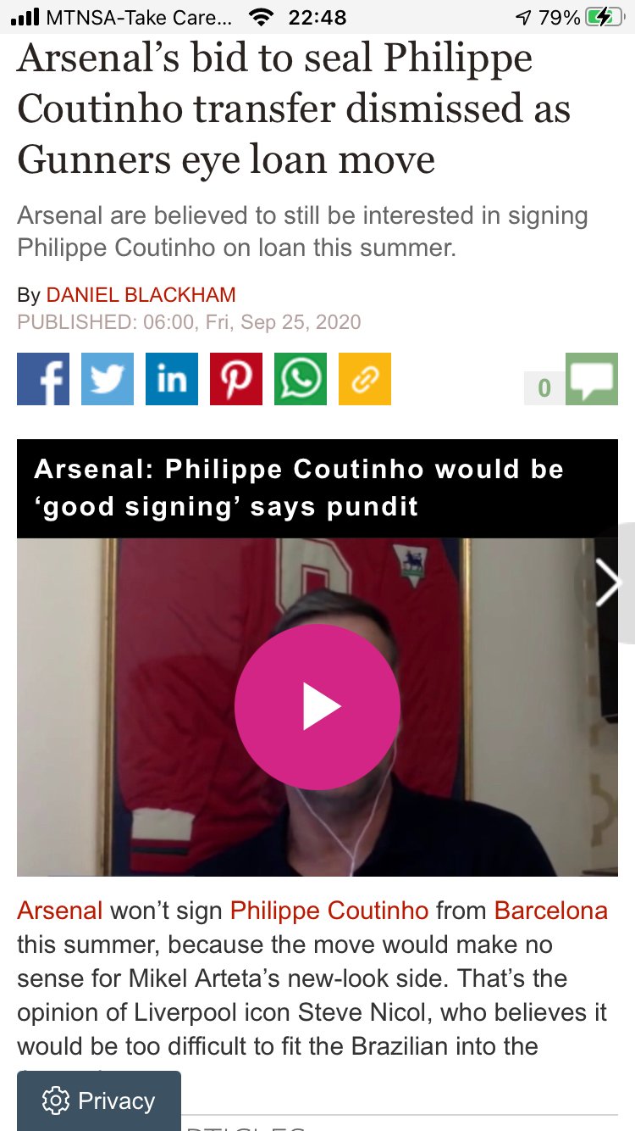The width and height of the screenshot is (635, 1131).
Task: Tap the battery indicator in status bar
Action: click(x=605, y=17)
